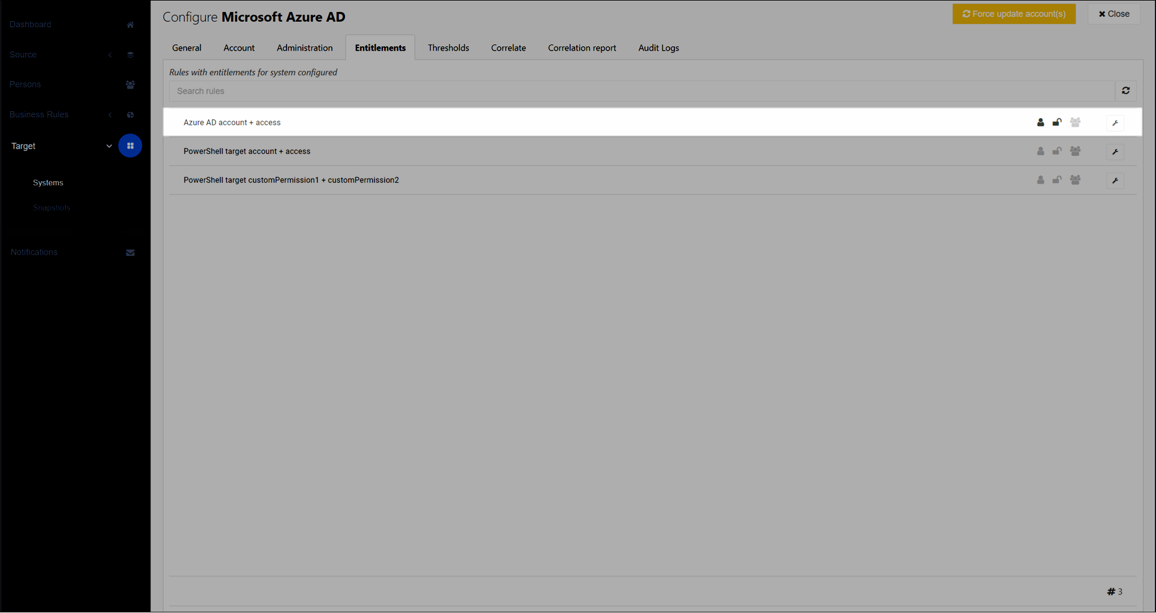The image size is (1156, 613).
Task: Edit PowerShell target account + access rule
Action: (x=1115, y=152)
